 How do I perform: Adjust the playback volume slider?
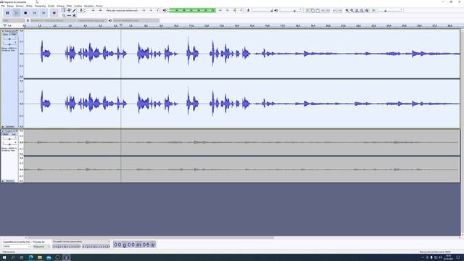290,10
